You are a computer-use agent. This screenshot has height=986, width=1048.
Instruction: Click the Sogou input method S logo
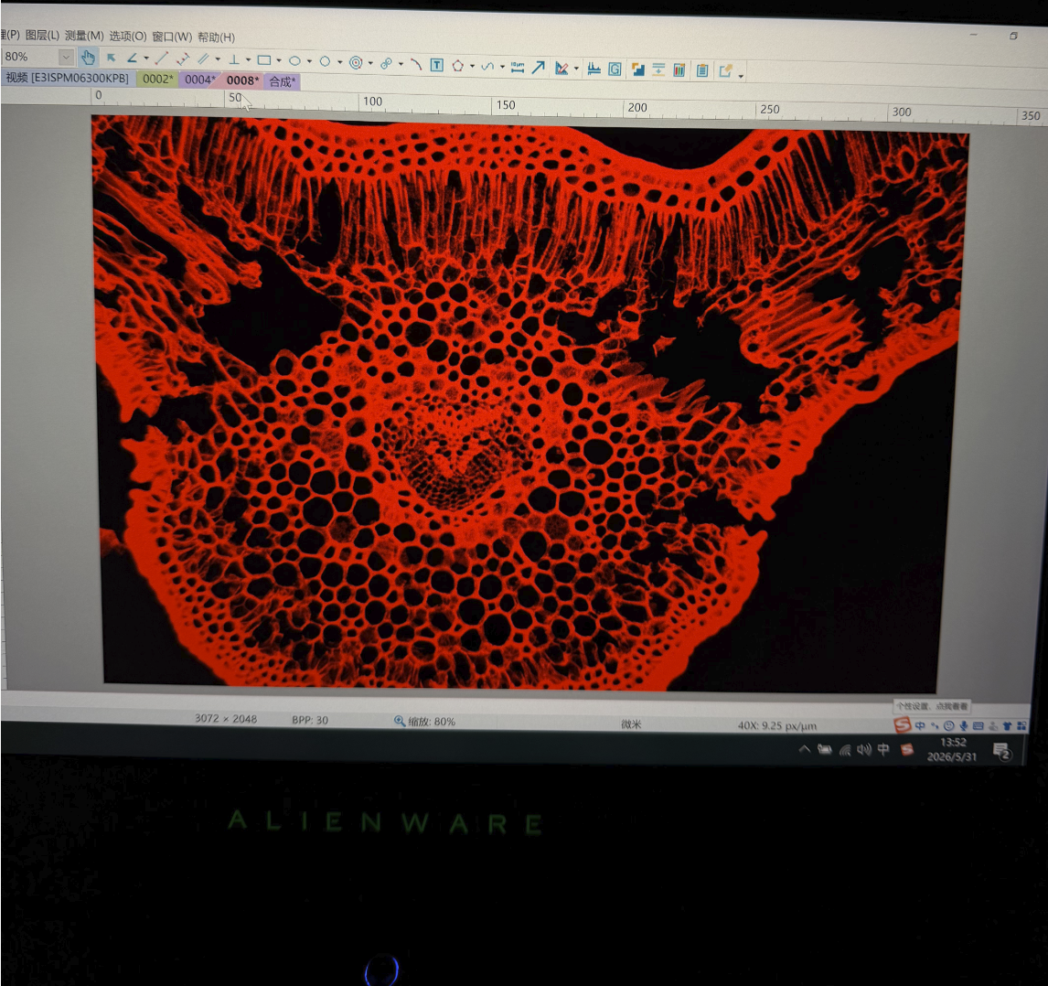coord(903,724)
